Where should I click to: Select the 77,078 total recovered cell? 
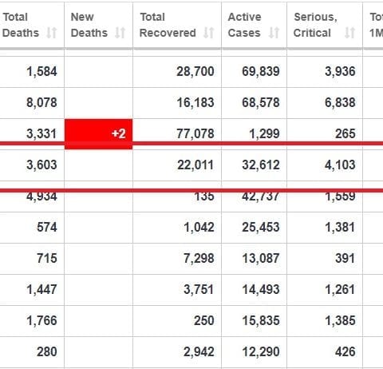click(x=177, y=134)
